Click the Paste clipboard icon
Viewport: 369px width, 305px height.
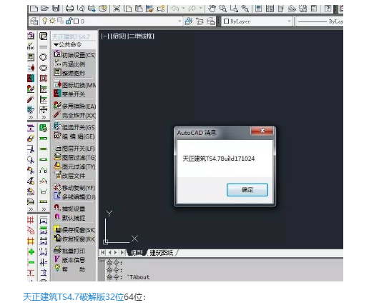point(139,9)
